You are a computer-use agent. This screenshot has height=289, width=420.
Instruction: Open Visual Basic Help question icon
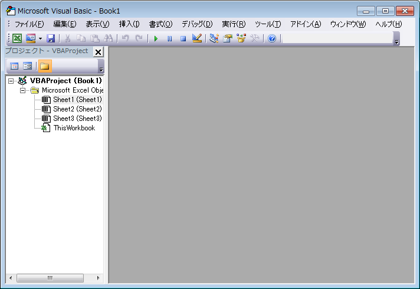[272, 38]
